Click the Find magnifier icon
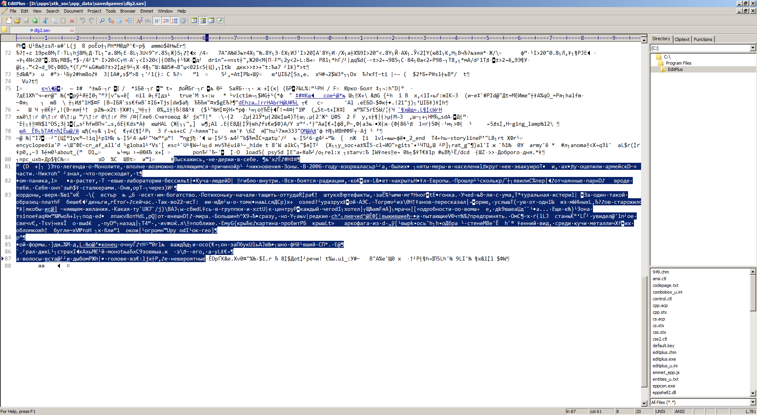The height and width of the screenshot is (415, 757). tap(102, 20)
